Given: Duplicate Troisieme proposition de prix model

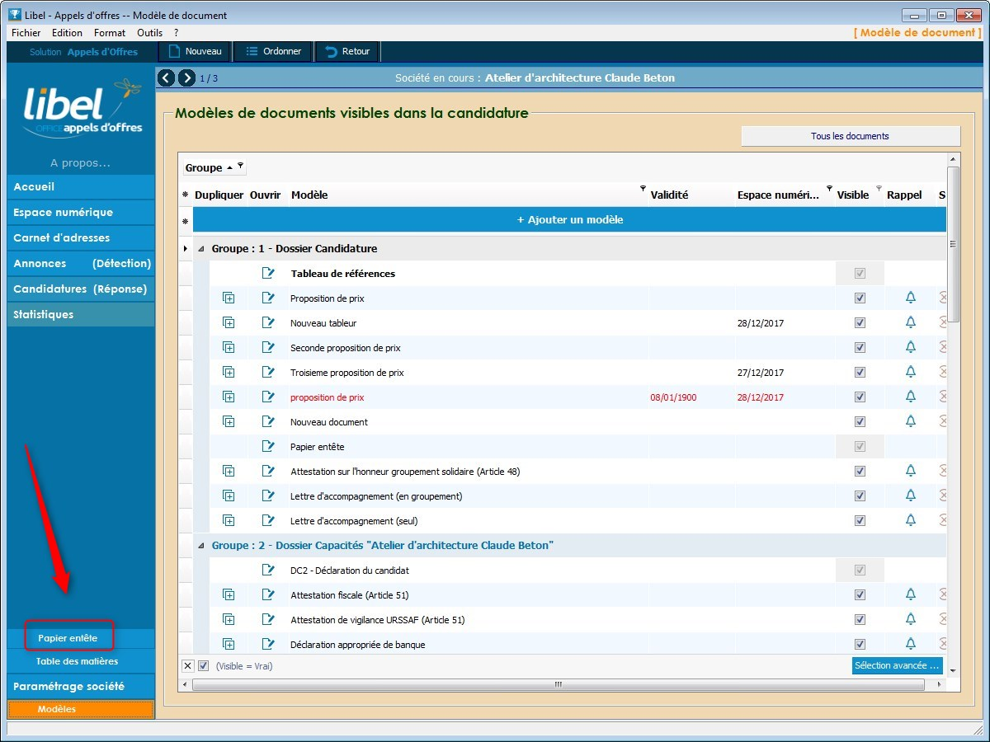Looking at the screenshot, I should (x=229, y=372).
